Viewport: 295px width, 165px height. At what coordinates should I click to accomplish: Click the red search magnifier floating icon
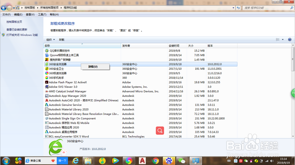pos(160,131)
